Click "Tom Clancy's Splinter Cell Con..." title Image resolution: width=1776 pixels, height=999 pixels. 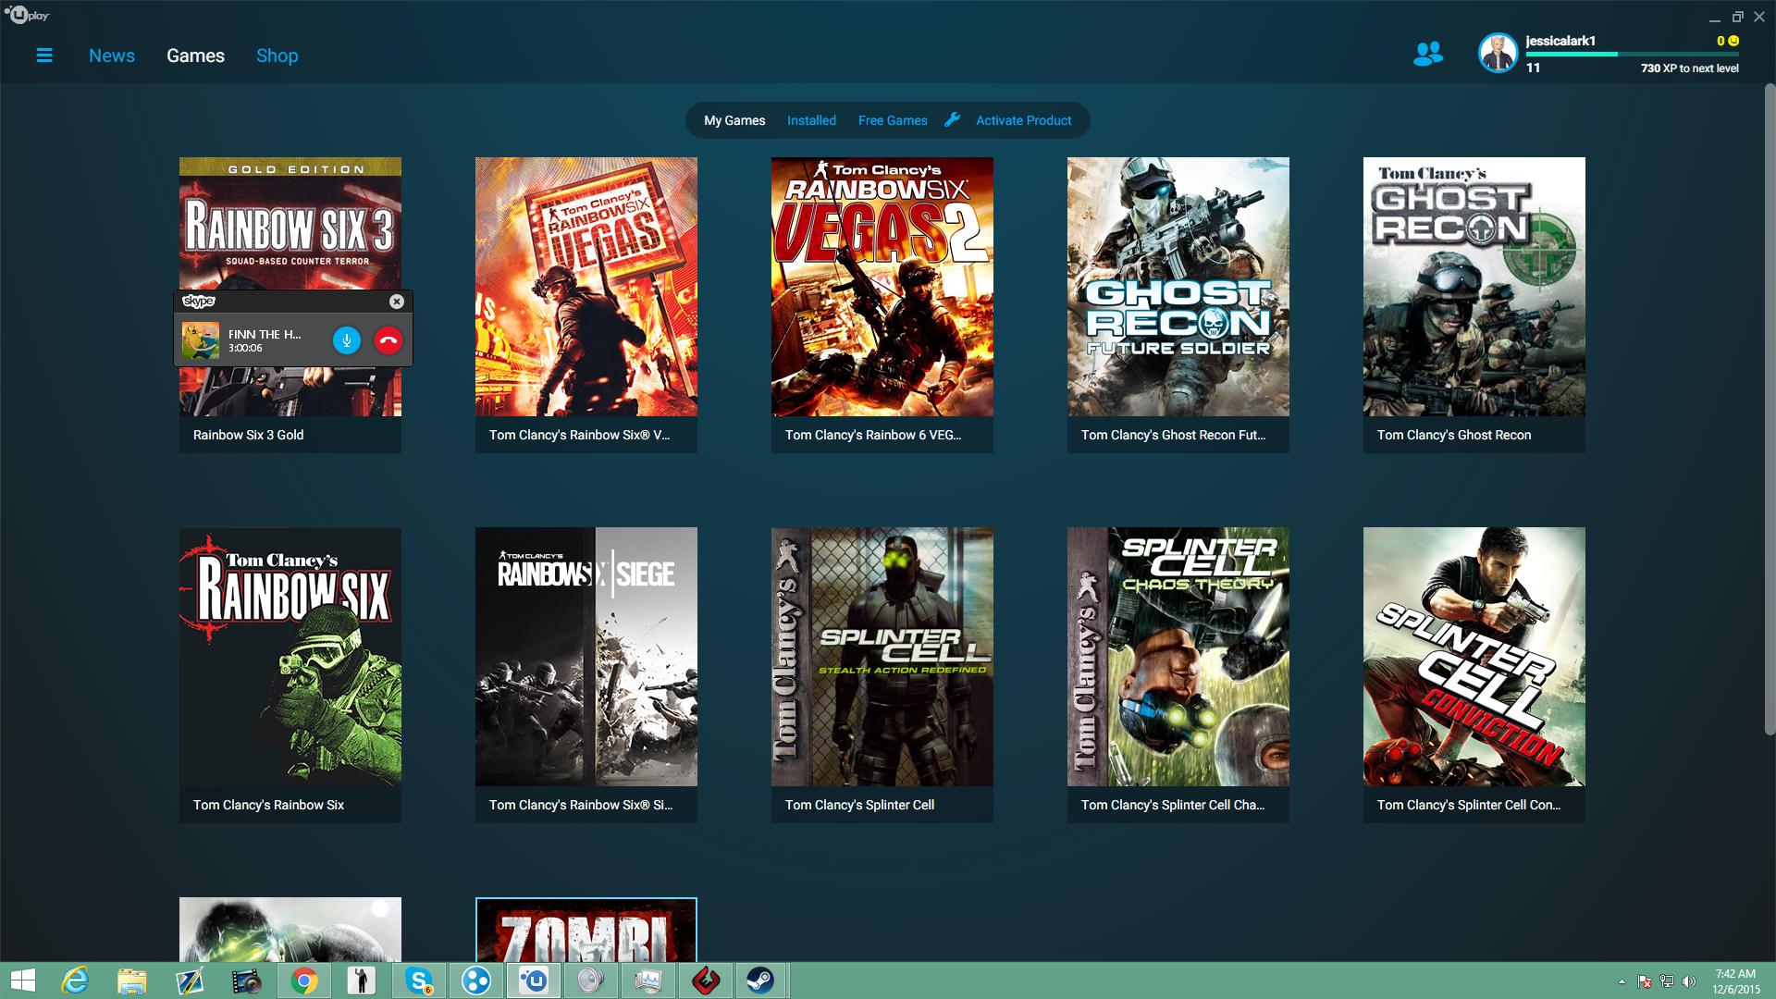coord(1469,805)
